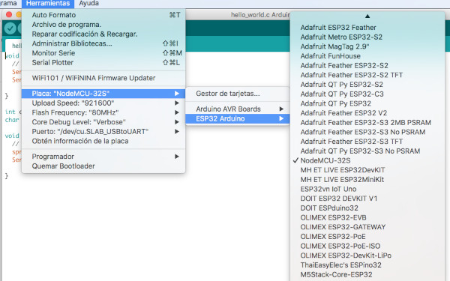Choose OLIMEX ESP32-EVB board
Screen dimensions: 450x281
(367, 217)
